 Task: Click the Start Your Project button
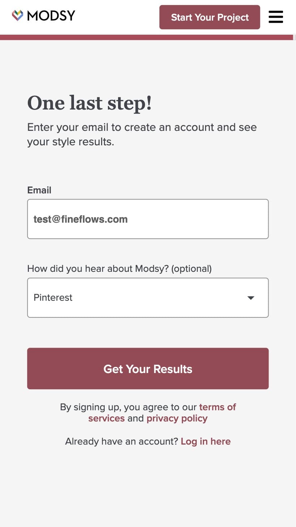click(x=210, y=17)
